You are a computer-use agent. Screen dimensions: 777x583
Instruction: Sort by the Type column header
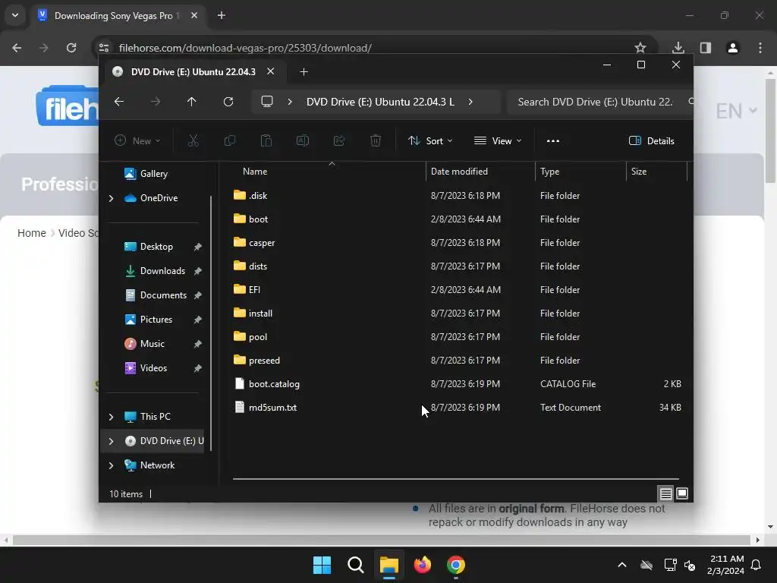pyautogui.click(x=549, y=172)
